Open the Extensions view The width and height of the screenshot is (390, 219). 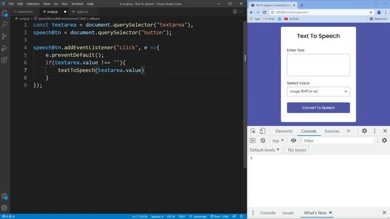(x=4, y=60)
